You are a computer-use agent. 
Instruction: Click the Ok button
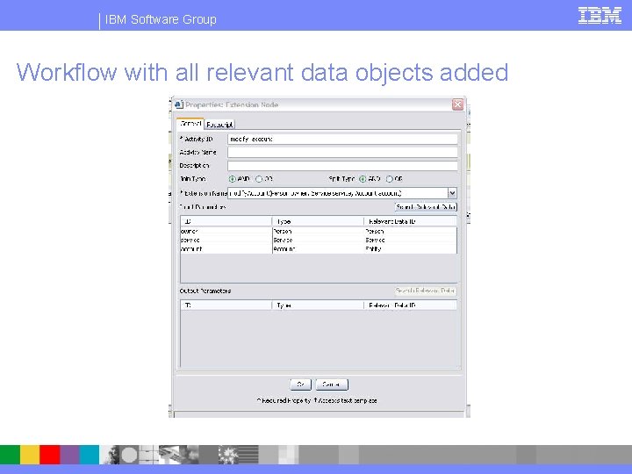[301, 384]
